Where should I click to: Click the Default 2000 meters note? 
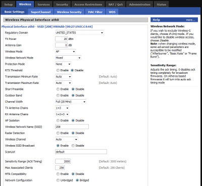coord(113,161)
